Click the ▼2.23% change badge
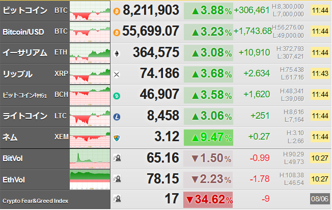332x210 pixels. pos(208,180)
